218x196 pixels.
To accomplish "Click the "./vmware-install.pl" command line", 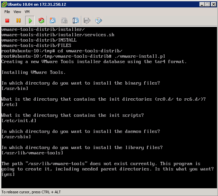I will click(83, 56).
